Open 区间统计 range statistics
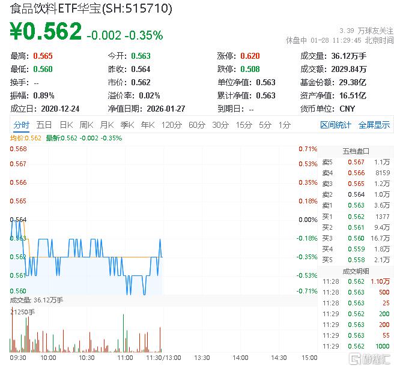This screenshot has height=369, width=394. 336,125
